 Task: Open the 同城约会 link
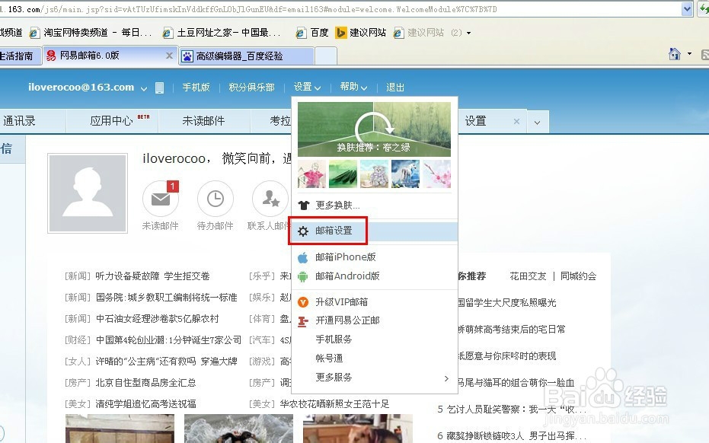click(x=578, y=276)
